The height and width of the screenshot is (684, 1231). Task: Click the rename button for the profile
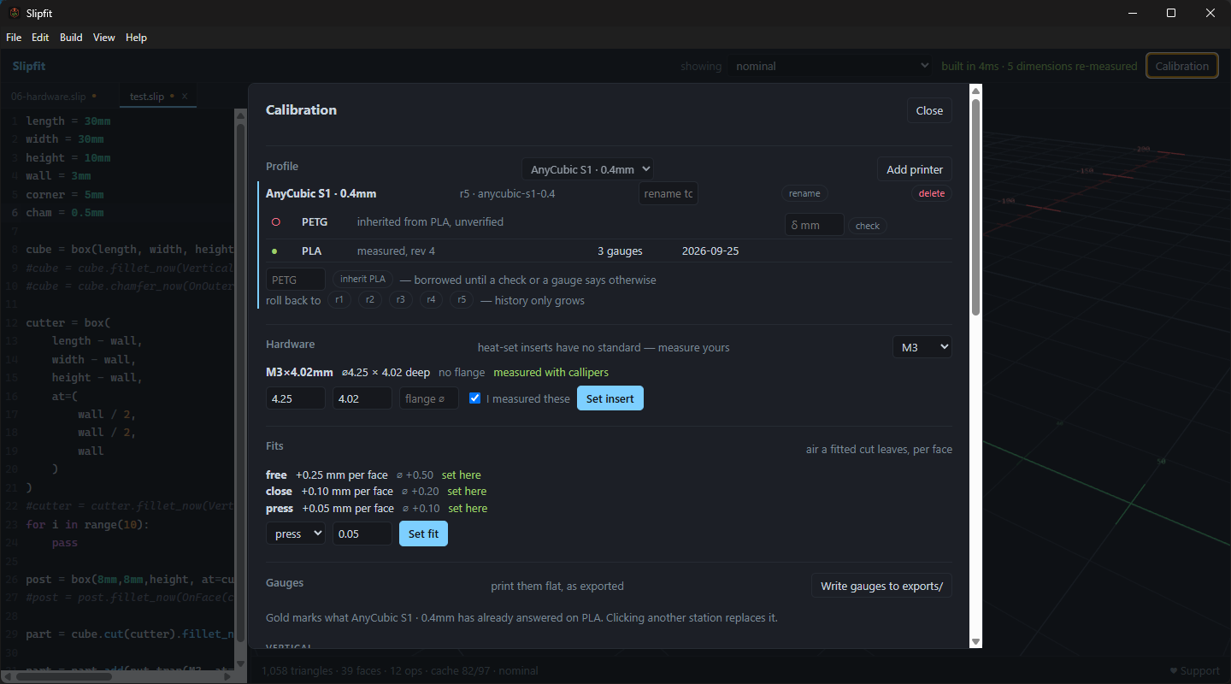tap(804, 193)
